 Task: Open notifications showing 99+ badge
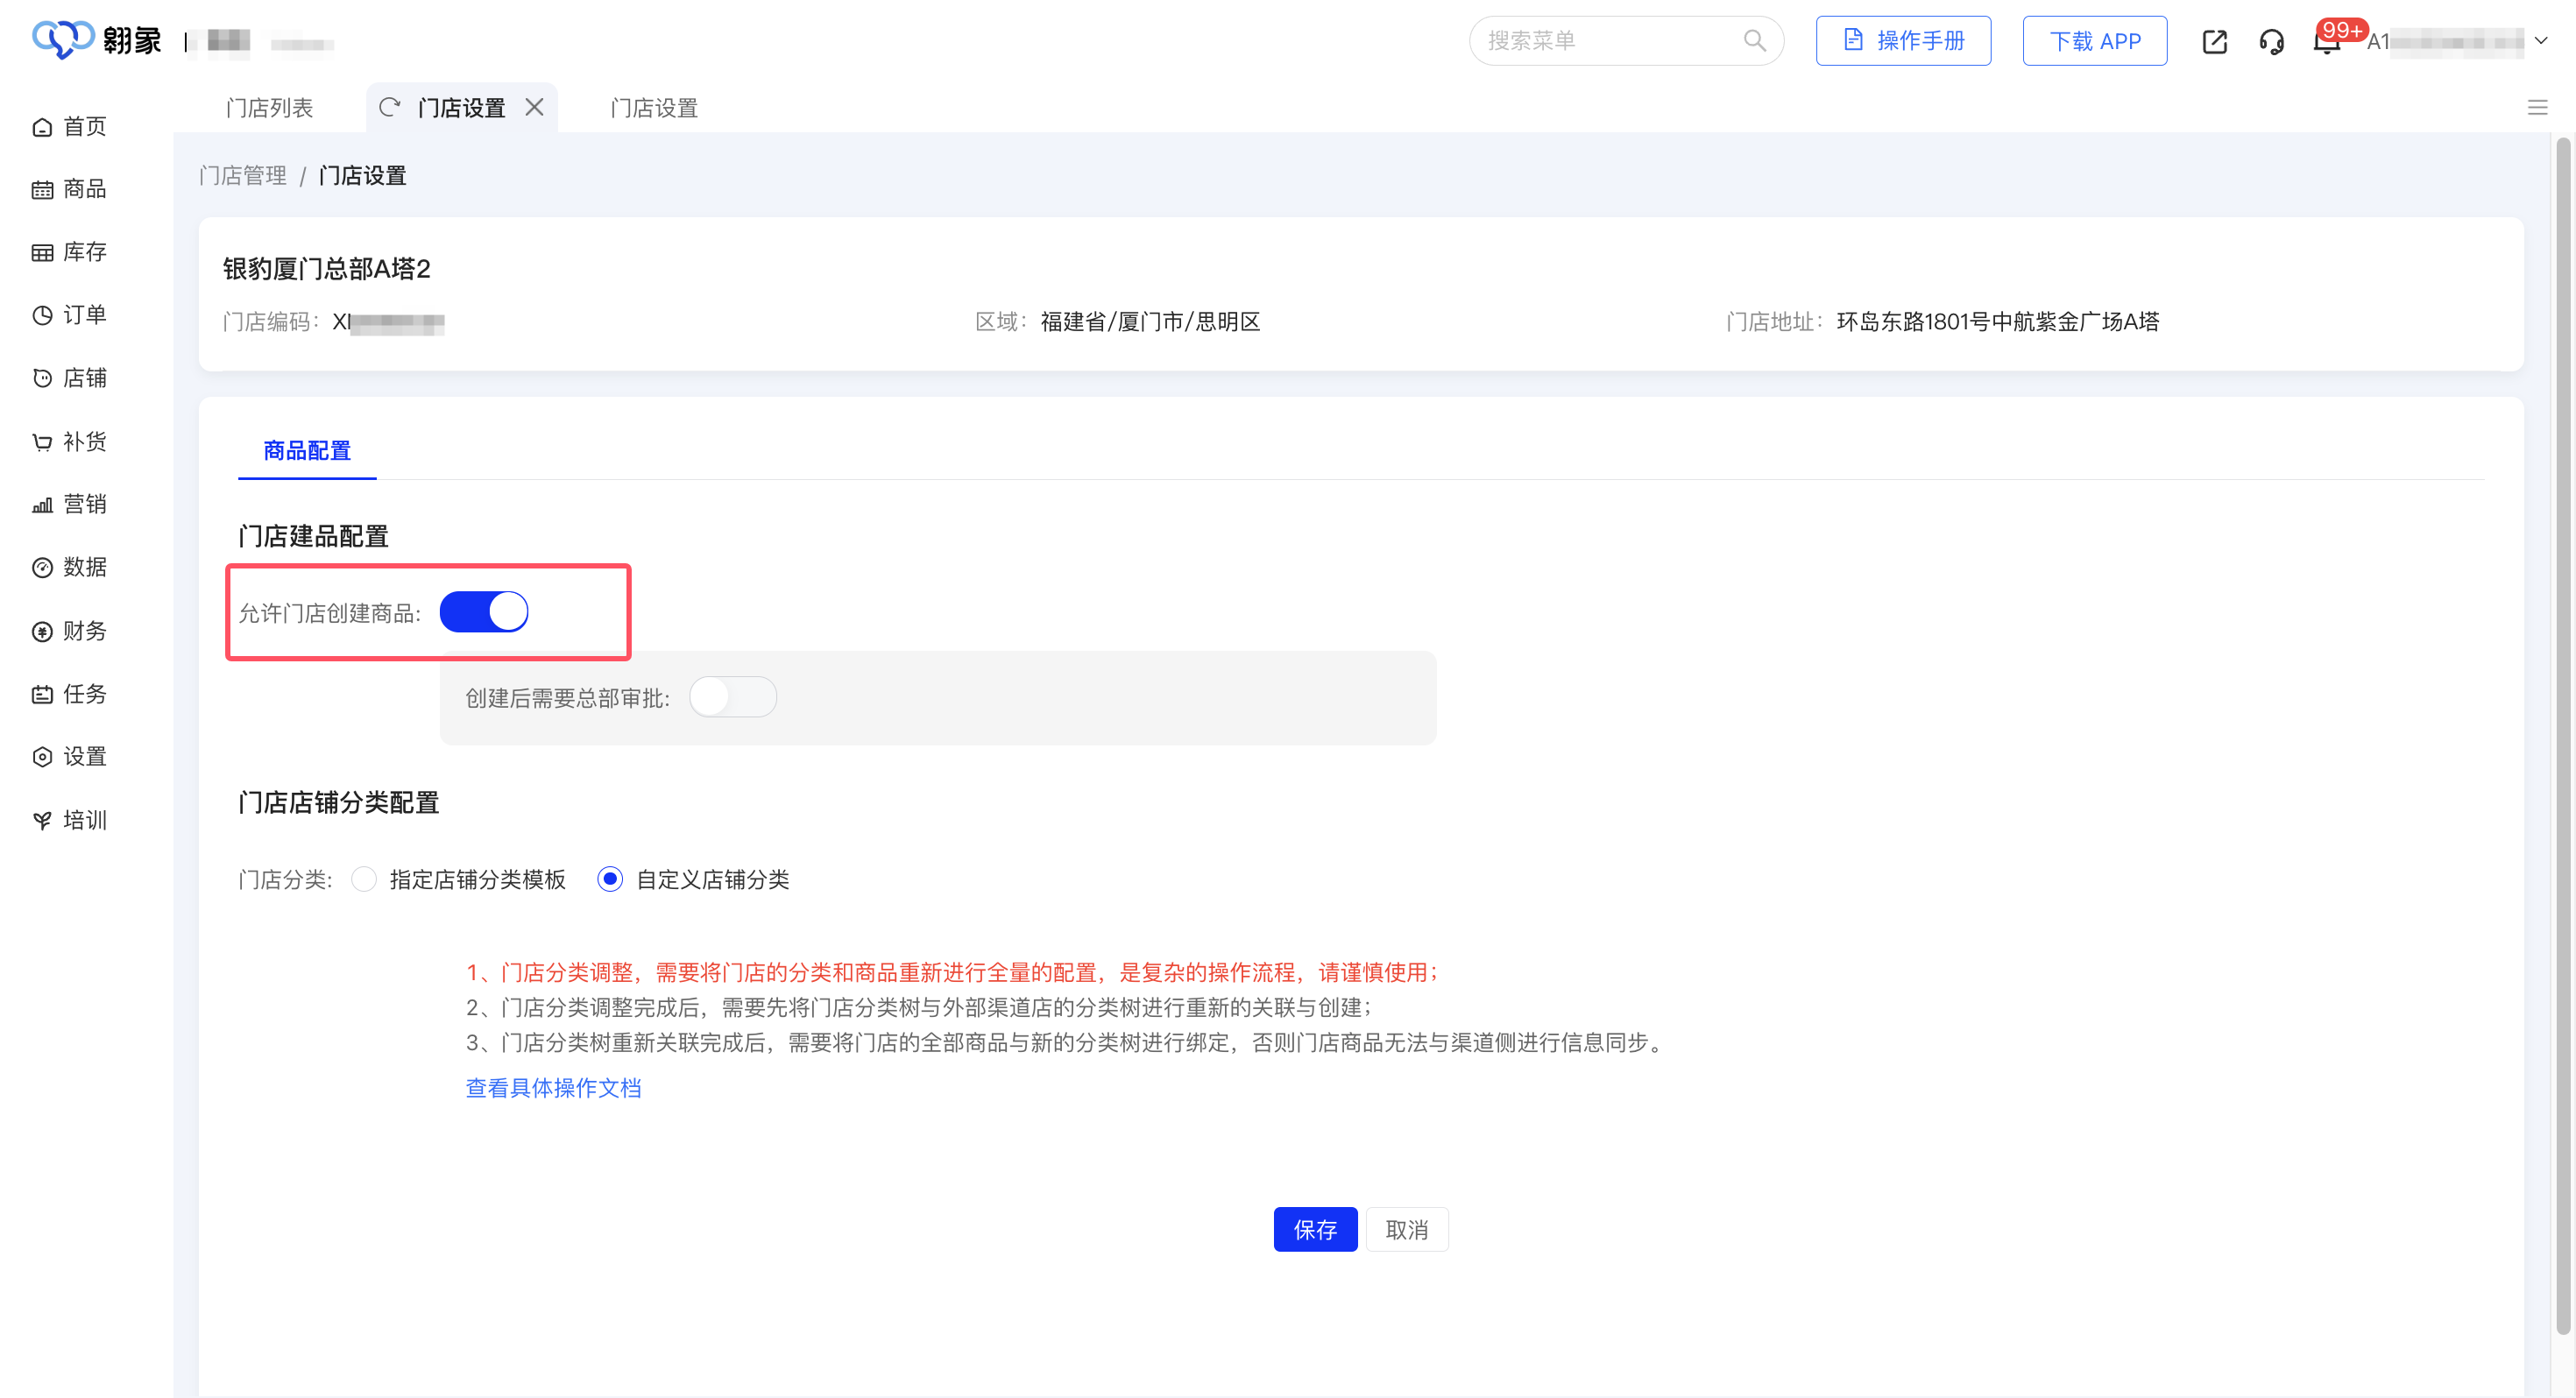pyautogui.click(x=2326, y=44)
